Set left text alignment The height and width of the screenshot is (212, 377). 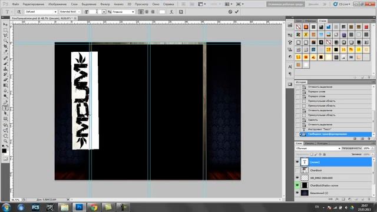point(141,12)
